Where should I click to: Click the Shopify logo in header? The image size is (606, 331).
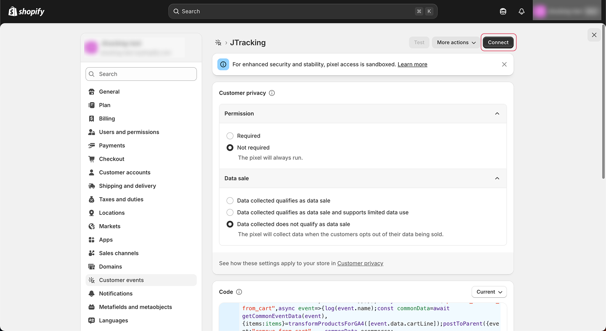click(27, 11)
